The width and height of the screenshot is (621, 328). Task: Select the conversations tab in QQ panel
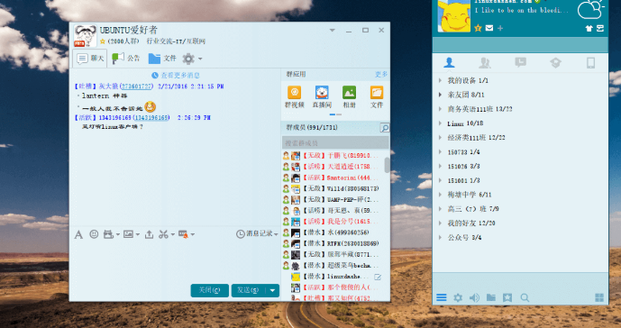520,62
